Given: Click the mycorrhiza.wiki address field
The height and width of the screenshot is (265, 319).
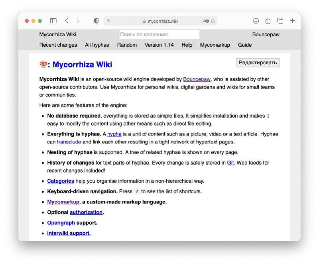Looking at the screenshot, I should pyautogui.click(x=160, y=21).
